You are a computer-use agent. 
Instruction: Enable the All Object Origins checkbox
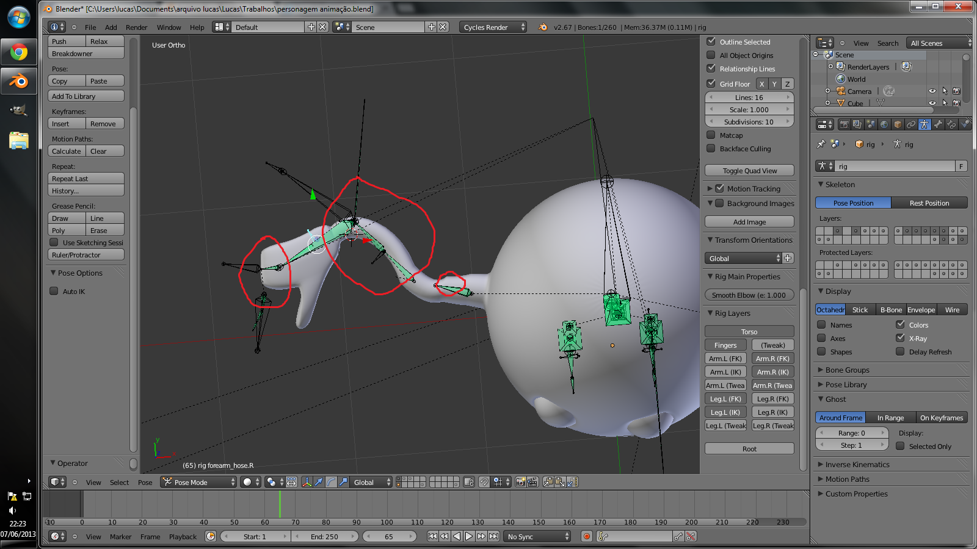tap(711, 55)
